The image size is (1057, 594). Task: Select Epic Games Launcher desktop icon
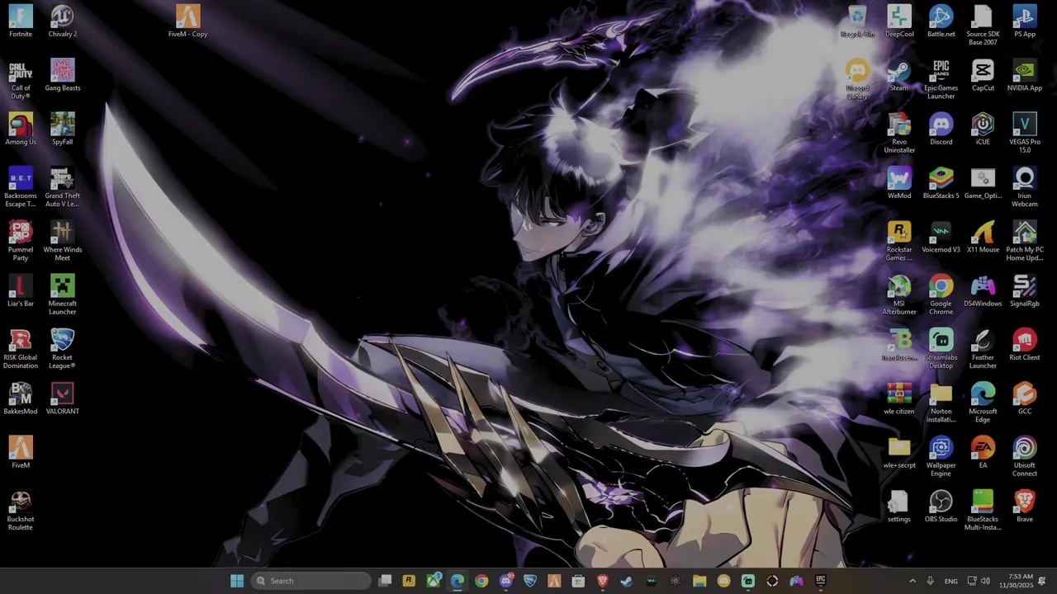[x=941, y=79]
